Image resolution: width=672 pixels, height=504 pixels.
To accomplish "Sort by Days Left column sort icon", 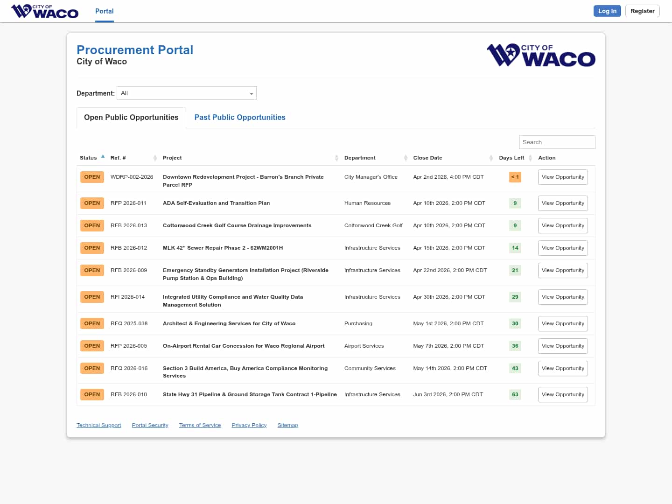I will click(x=530, y=158).
